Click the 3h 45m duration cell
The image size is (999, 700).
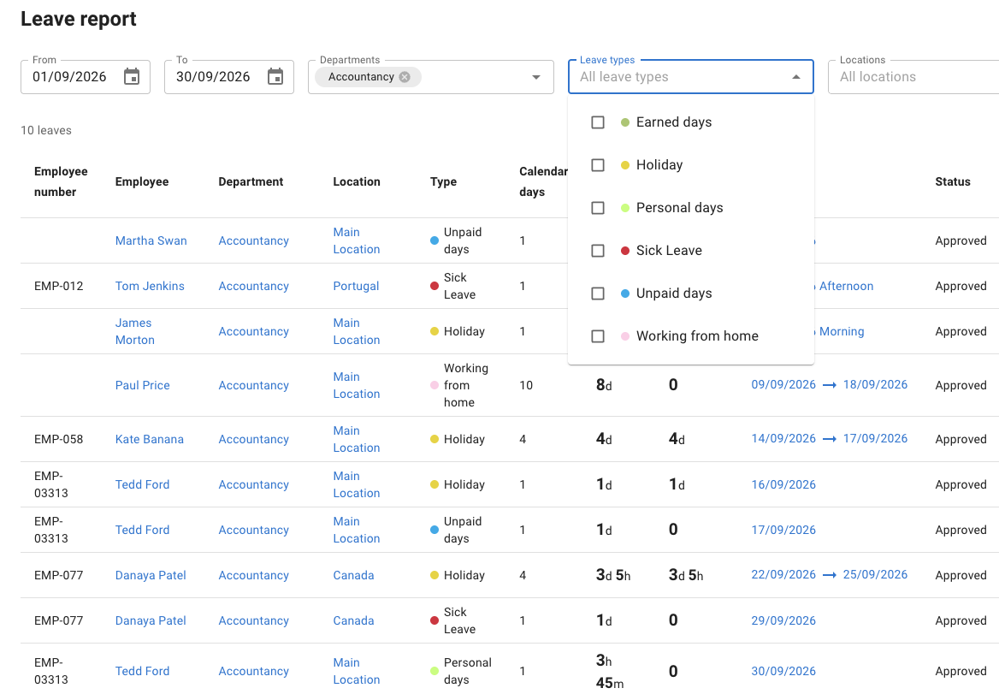pos(610,671)
